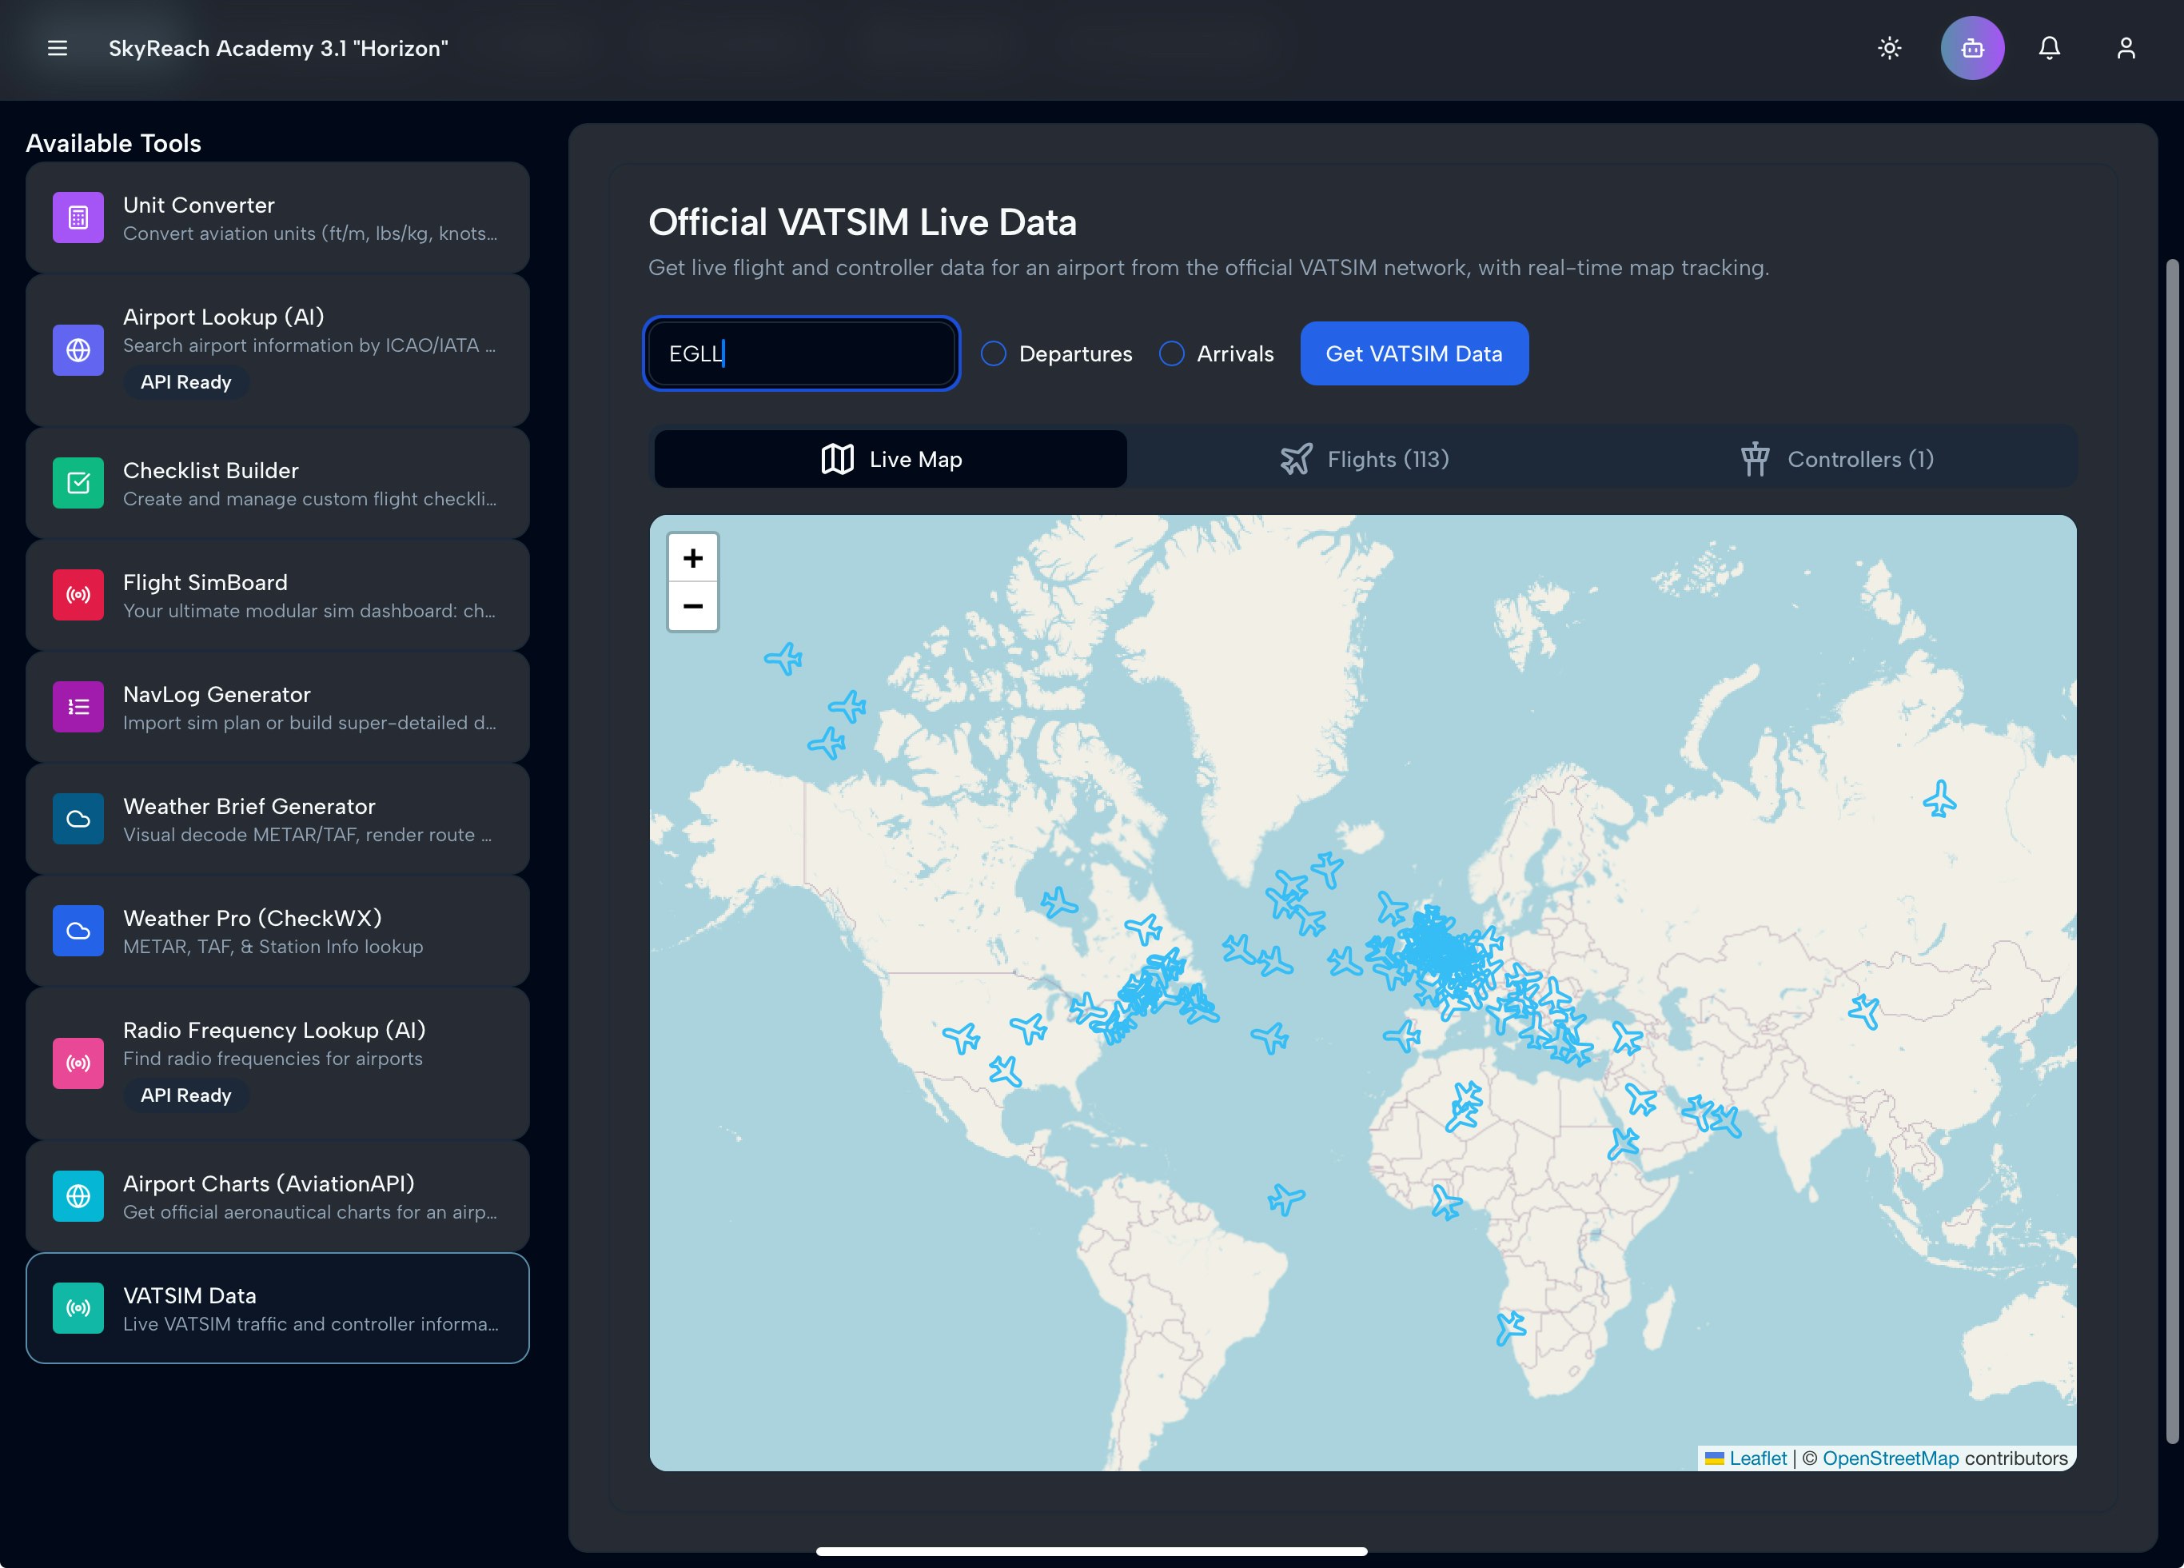The image size is (2184, 1568).
Task: Click the Weather Brief Generator cloud icon
Action: click(x=78, y=819)
